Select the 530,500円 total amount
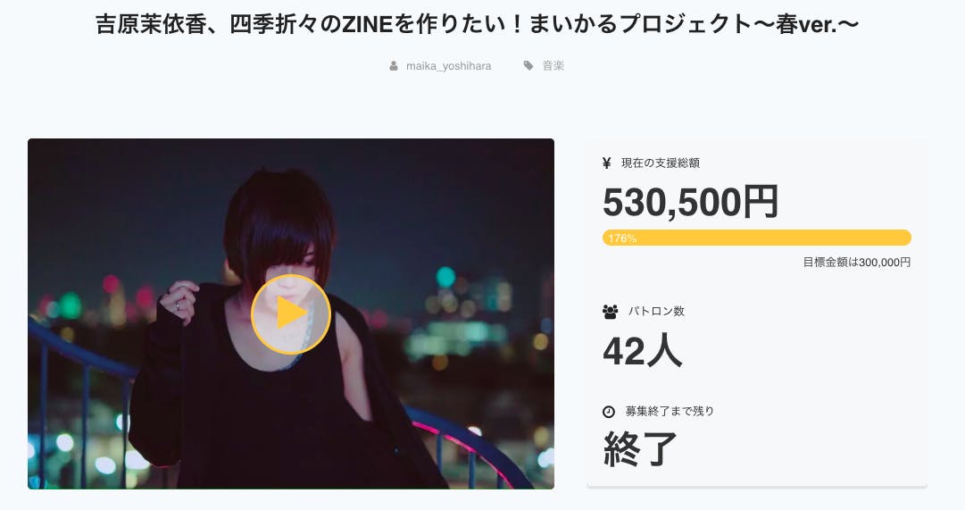The height and width of the screenshot is (510, 965). point(690,202)
